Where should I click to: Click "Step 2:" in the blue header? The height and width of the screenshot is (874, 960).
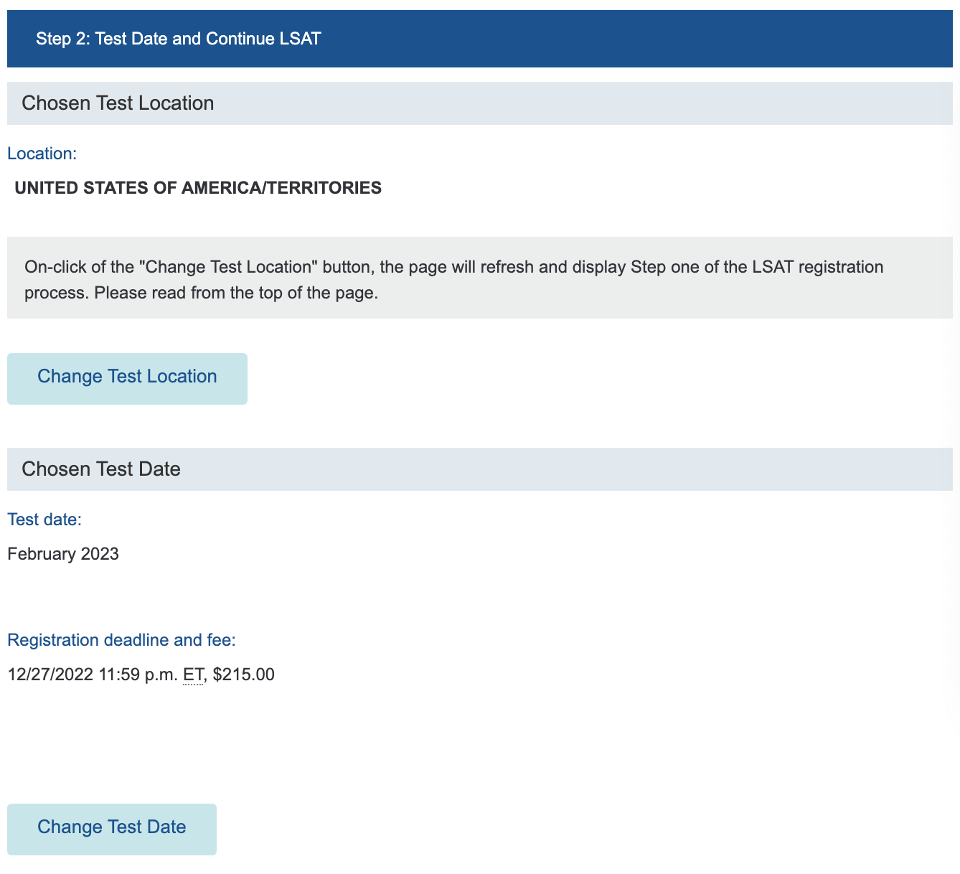62,39
